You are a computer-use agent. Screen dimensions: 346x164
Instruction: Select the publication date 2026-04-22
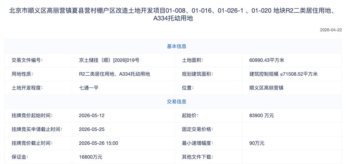pos(331,30)
